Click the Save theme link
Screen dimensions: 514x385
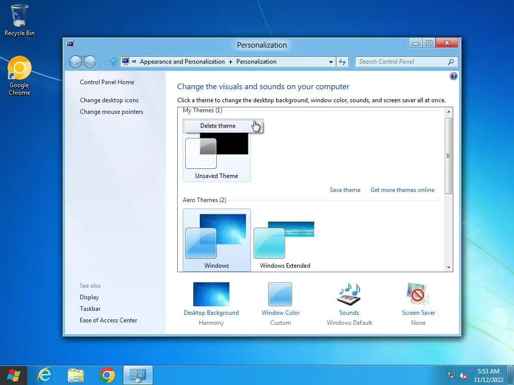[345, 190]
